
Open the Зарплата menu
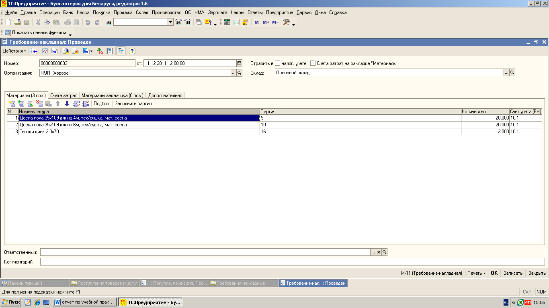pos(217,12)
